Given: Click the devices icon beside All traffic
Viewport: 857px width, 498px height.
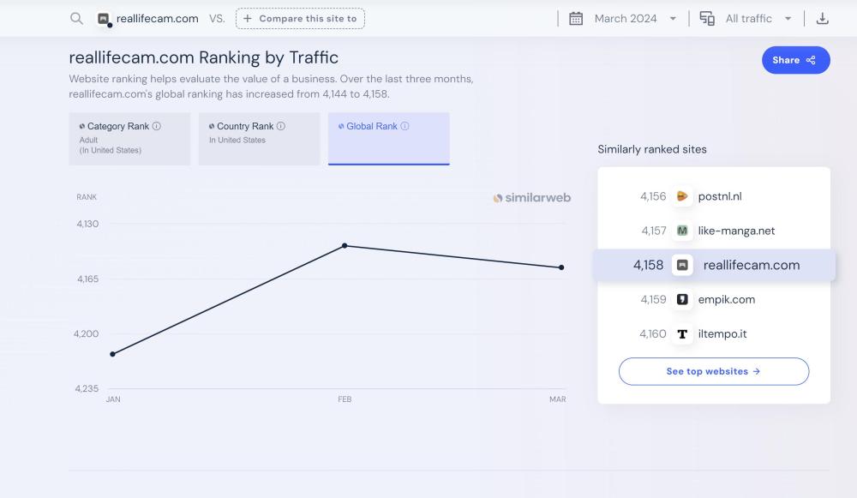Looking at the screenshot, I should coord(707,18).
